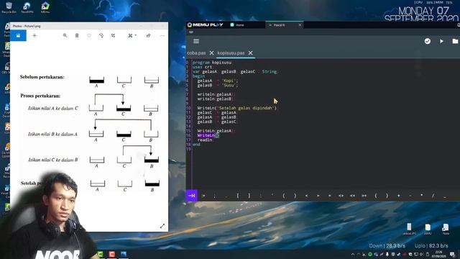Switch to the MEmu Home tab
This screenshot has width=460, height=259.
pyautogui.click(x=238, y=25)
